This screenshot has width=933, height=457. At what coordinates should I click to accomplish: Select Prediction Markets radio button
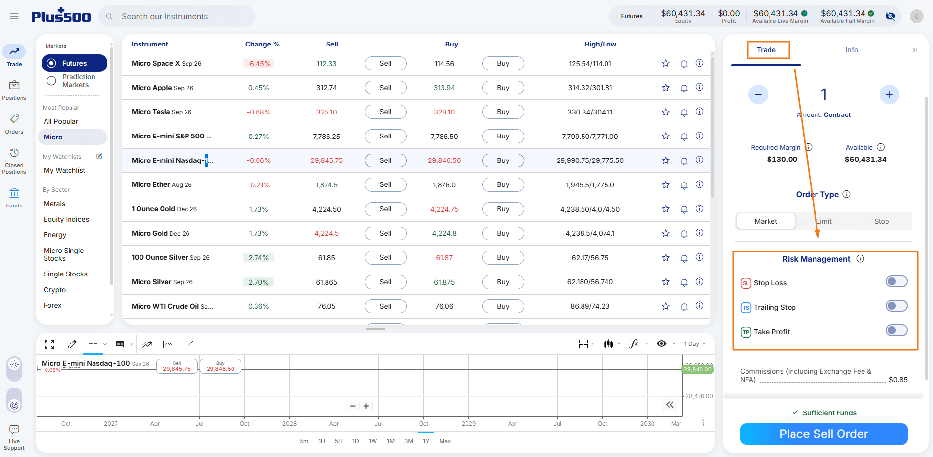pos(51,81)
